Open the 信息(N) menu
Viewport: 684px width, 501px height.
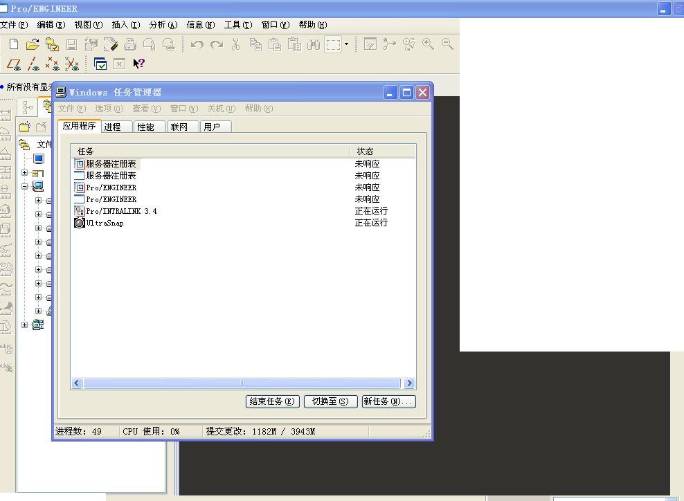pos(201,25)
